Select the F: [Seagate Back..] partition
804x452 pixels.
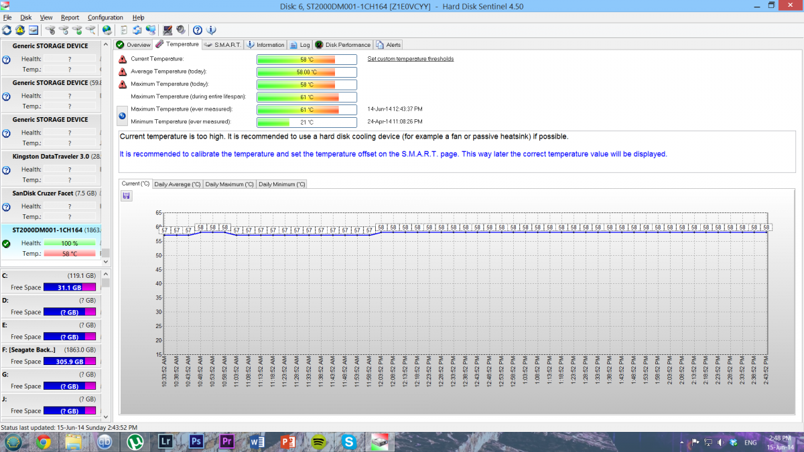pyautogui.click(x=51, y=356)
